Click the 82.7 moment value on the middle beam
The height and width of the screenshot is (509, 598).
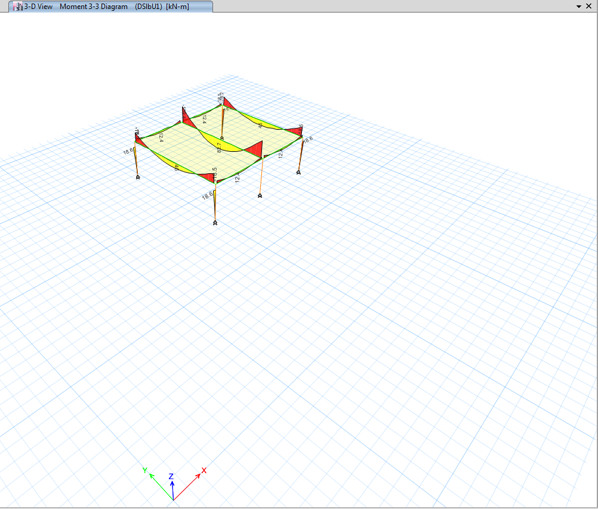[x=219, y=148]
